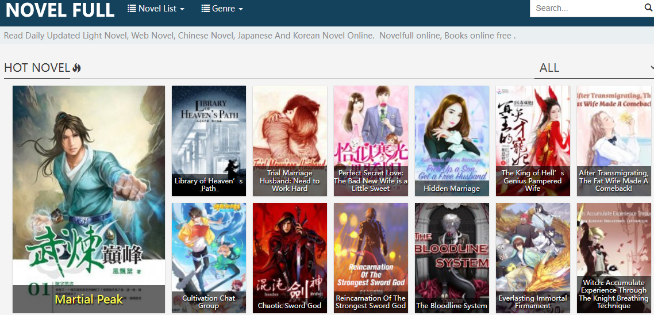Screen dimensions: 654x315
Task: Open The King of Hell's Genius Pampered Wife
Action: pyautogui.click(x=533, y=141)
